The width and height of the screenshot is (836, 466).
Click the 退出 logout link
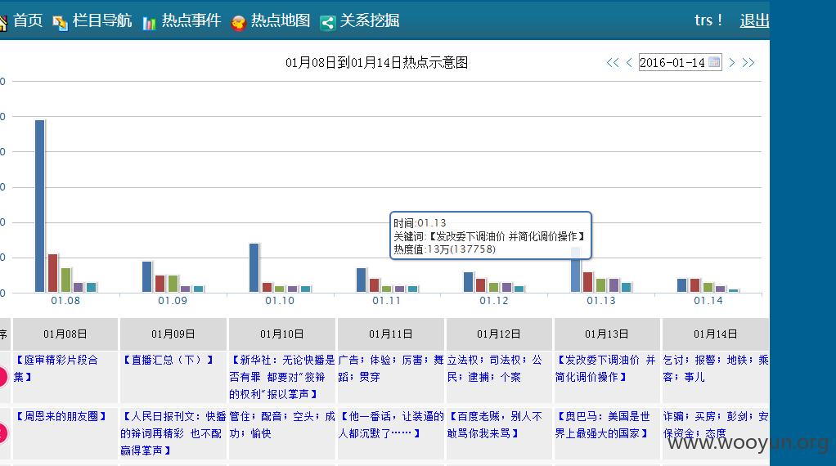[754, 20]
